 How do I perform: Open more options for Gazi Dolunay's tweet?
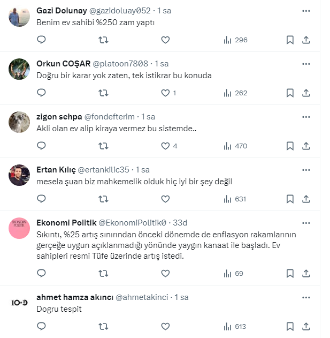coord(306,11)
